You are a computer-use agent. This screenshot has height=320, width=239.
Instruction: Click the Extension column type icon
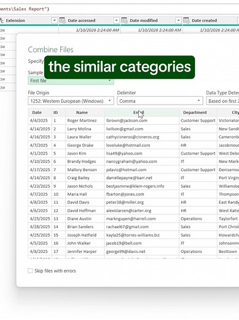point(2,20)
